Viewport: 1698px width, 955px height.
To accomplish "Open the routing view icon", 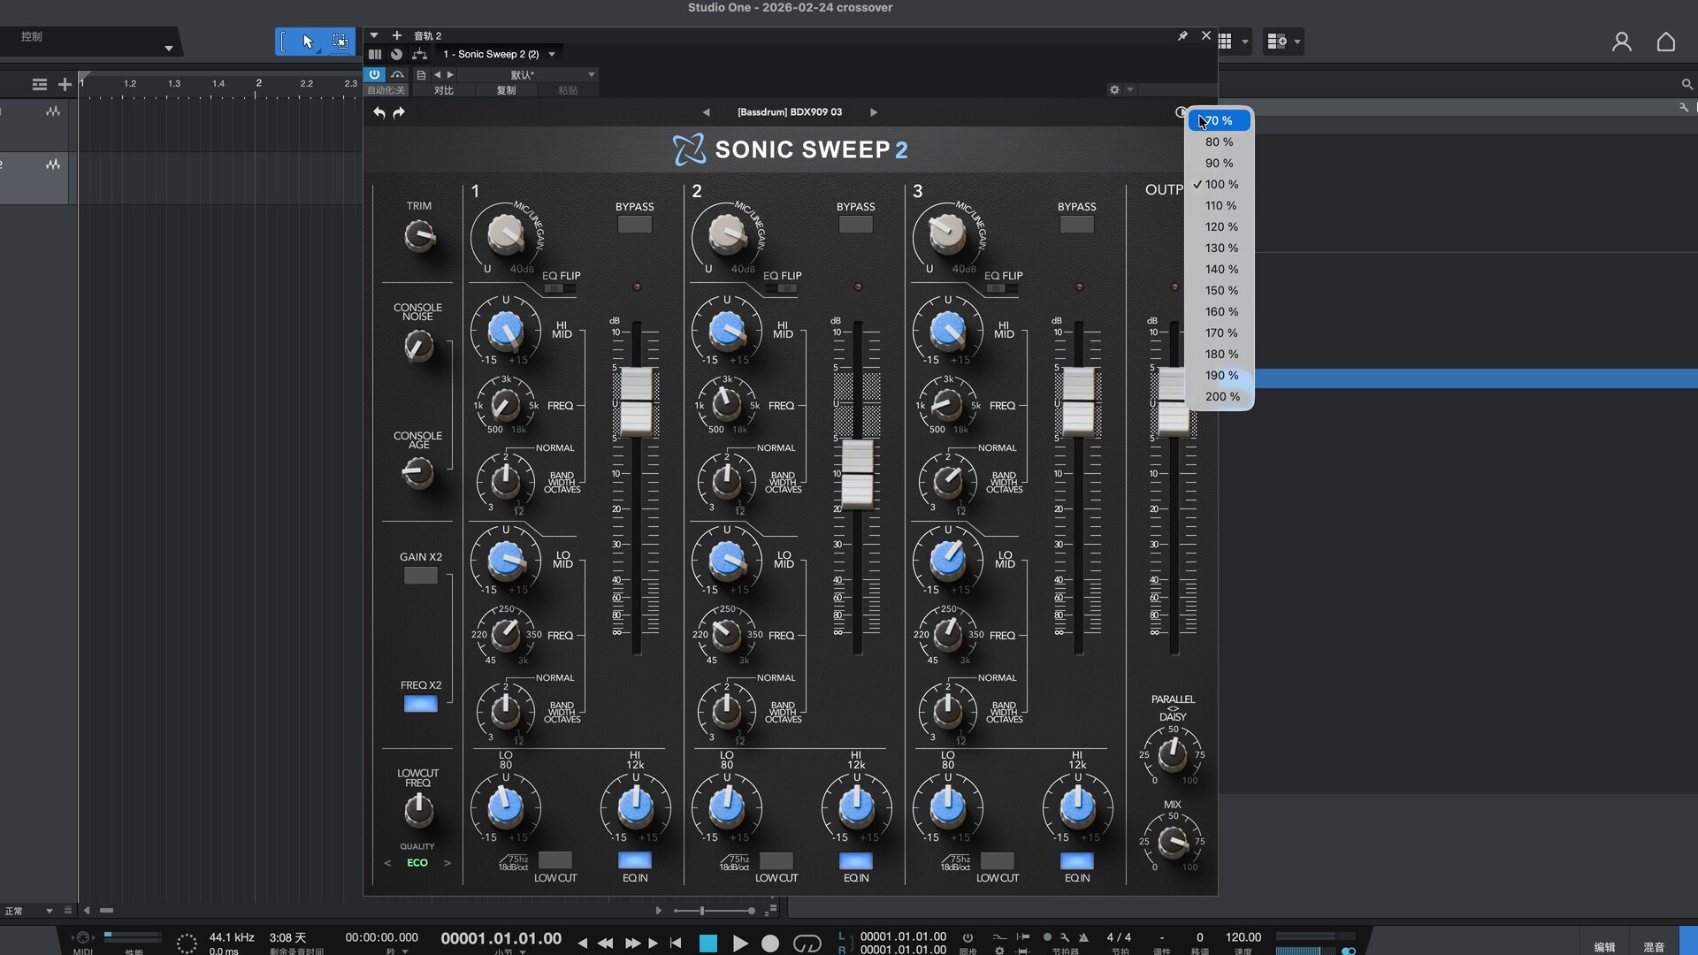I will (x=419, y=55).
